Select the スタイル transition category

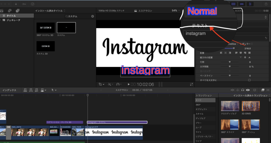pos(205,114)
